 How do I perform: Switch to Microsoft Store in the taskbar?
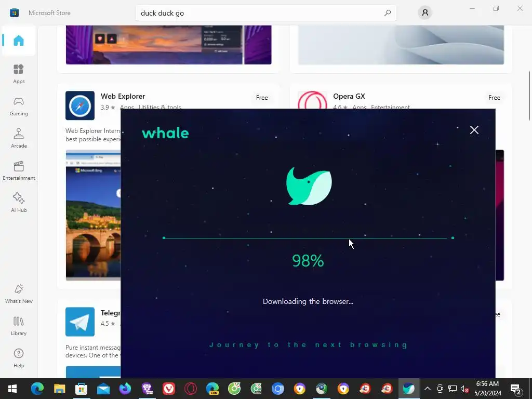(x=81, y=389)
